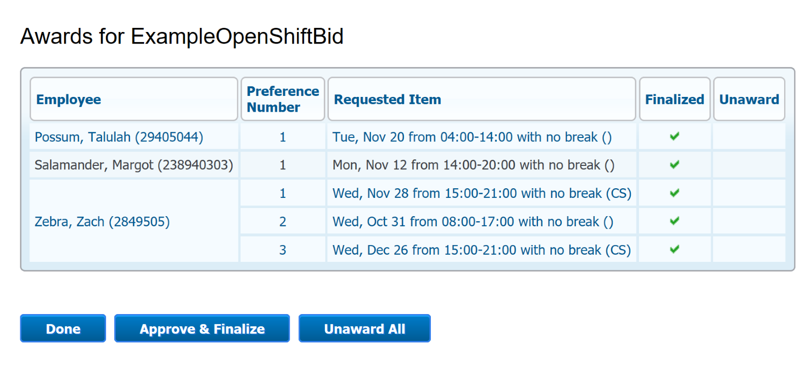The height and width of the screenshot is (379, 812).
Task: Click finalized checkmark for Talulah Possum's award
Action: pyautogui.click(x=674, y=136)
